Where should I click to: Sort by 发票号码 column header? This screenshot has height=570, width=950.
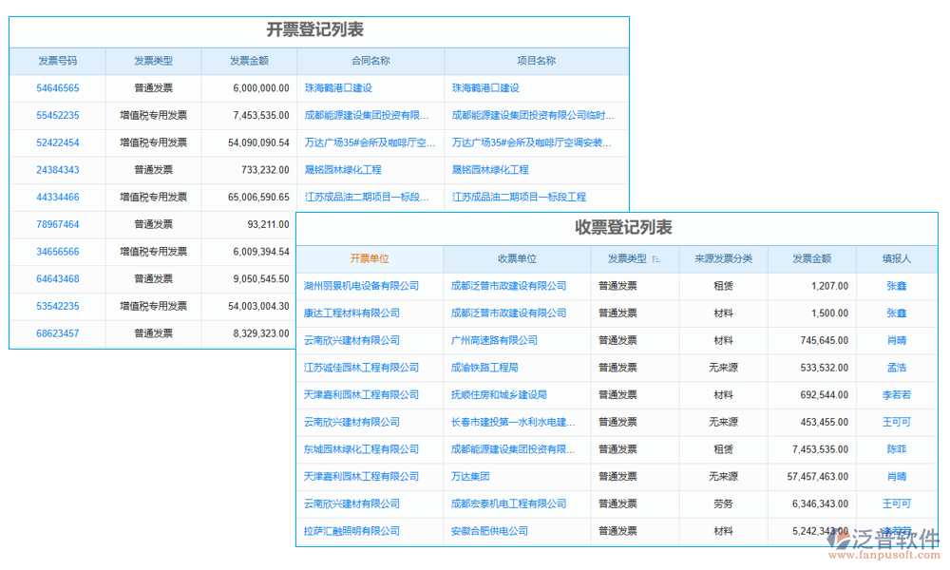[x=58, y=61]
